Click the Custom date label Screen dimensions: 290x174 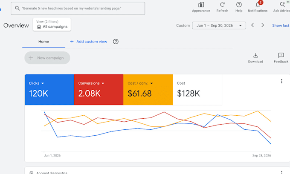coord(183,26)
